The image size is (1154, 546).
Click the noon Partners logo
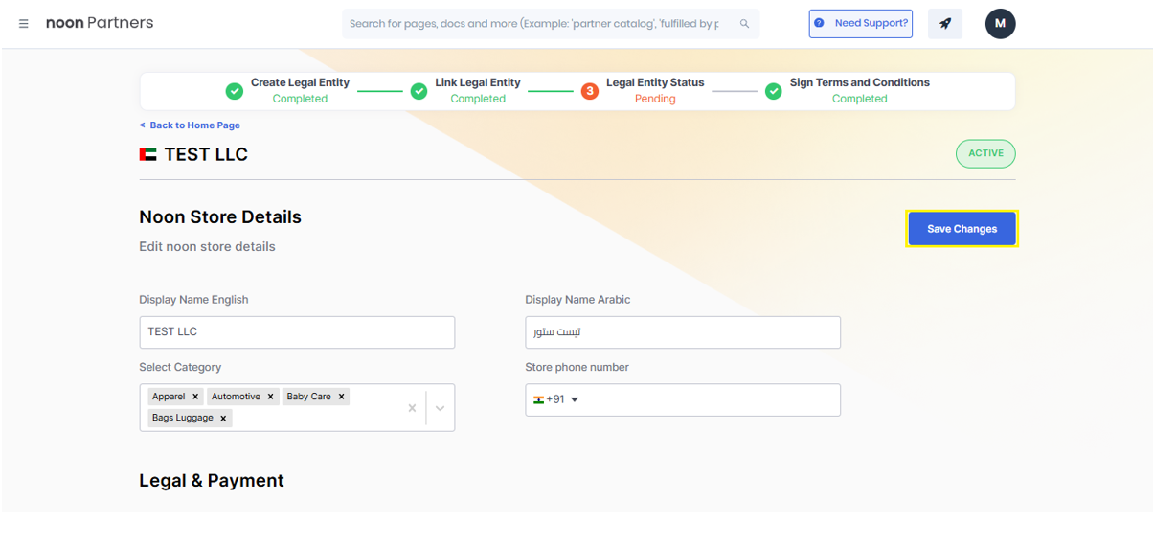point(100,23)
